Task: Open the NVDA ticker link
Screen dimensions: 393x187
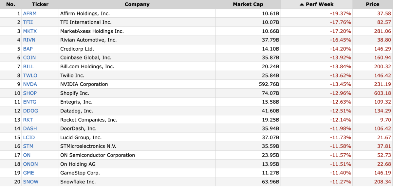Action: (x=30, y=84)
